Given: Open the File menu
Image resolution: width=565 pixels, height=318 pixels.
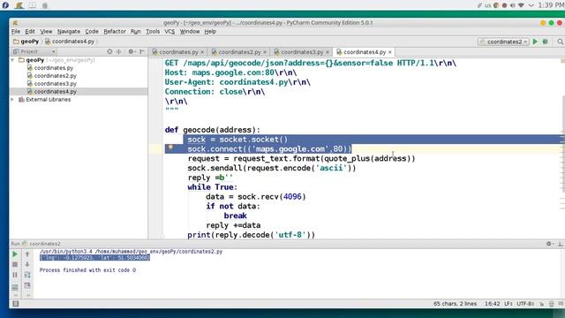Looking at the screenshot, I should tap(16, 32).
